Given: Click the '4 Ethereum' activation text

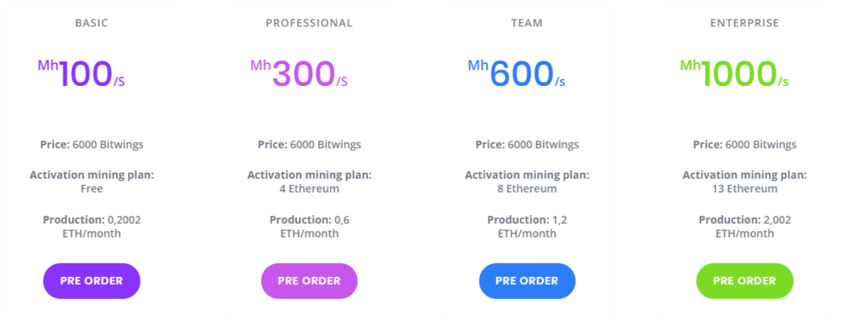Looking at the screenshot, I should point(309,189).
